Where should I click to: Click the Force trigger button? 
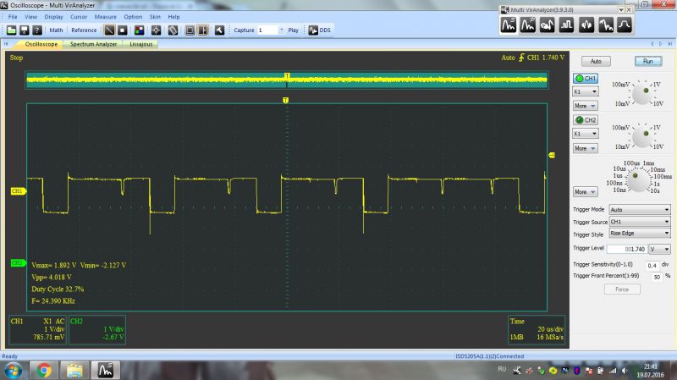622,289
